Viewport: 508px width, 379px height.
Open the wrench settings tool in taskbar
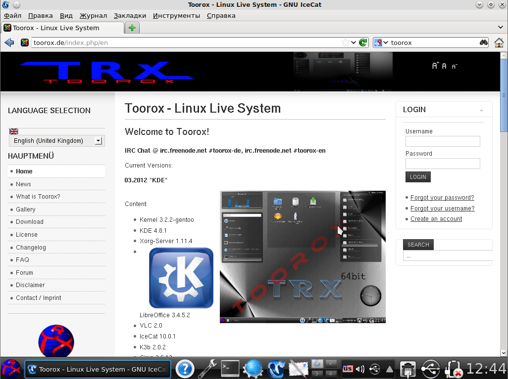point(207,368)
